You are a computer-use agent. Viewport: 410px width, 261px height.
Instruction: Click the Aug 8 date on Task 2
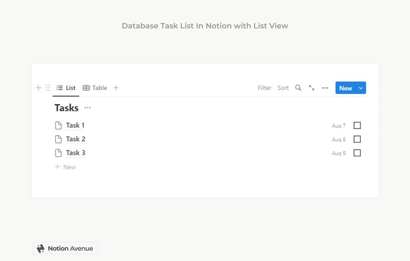click(x=338, y=139)
